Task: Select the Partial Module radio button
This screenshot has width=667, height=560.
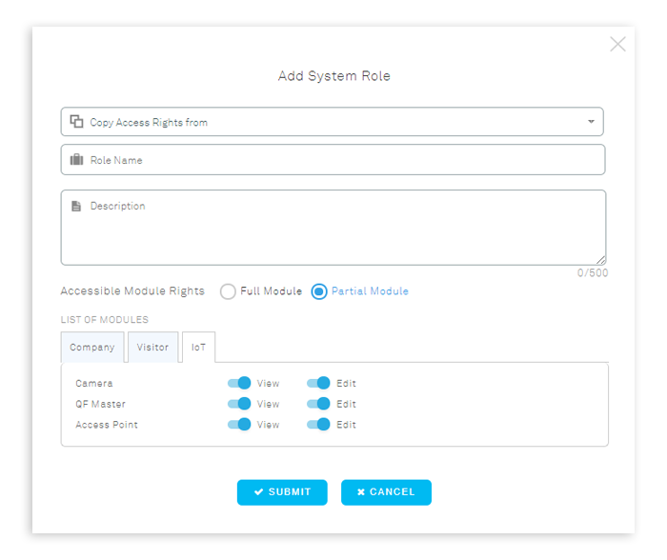Action: [x=319, y=291]
